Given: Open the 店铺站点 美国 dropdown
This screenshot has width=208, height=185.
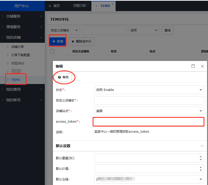Looking at the screenshot, I should [x=149, y=111].
